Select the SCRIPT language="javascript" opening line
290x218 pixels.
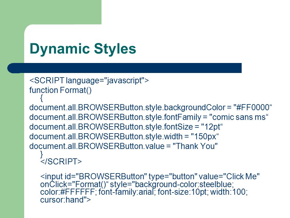[x=89, y=81]
